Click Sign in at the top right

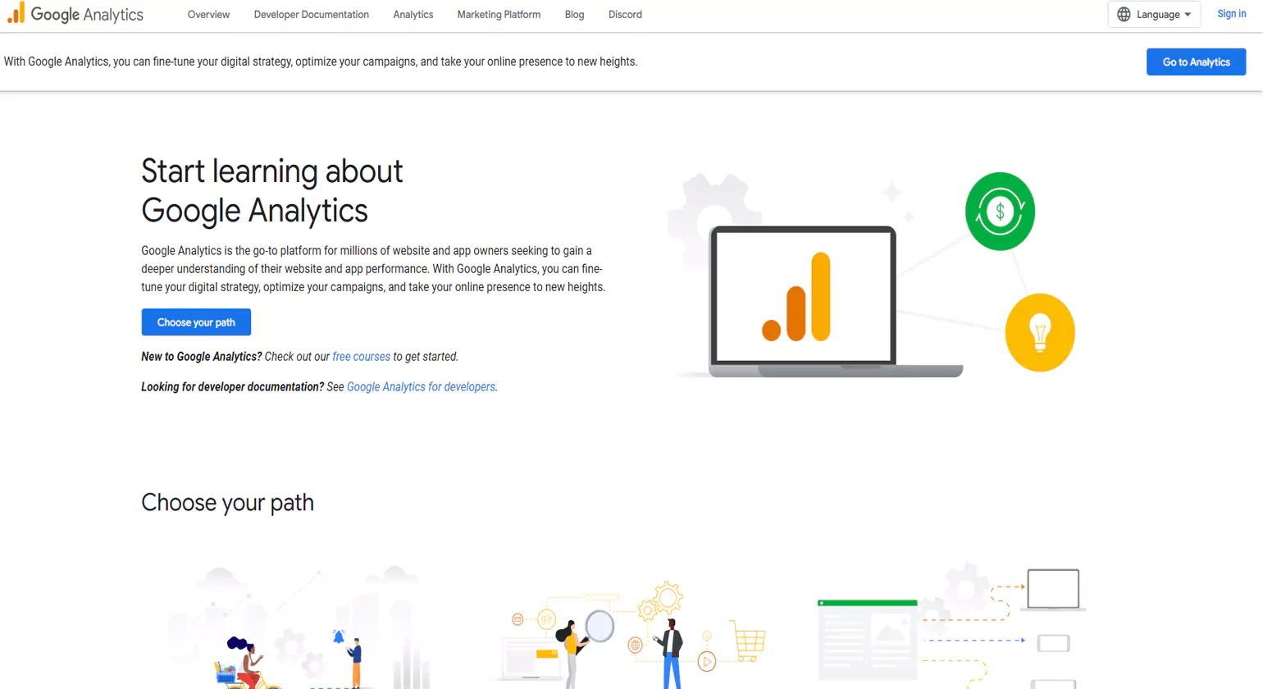pos(1231,13)
